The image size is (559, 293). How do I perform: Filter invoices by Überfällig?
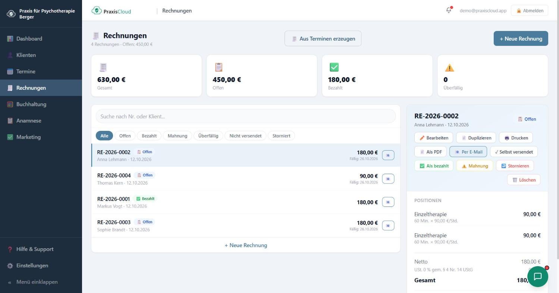pyautogui.click(x=208, y=136)
